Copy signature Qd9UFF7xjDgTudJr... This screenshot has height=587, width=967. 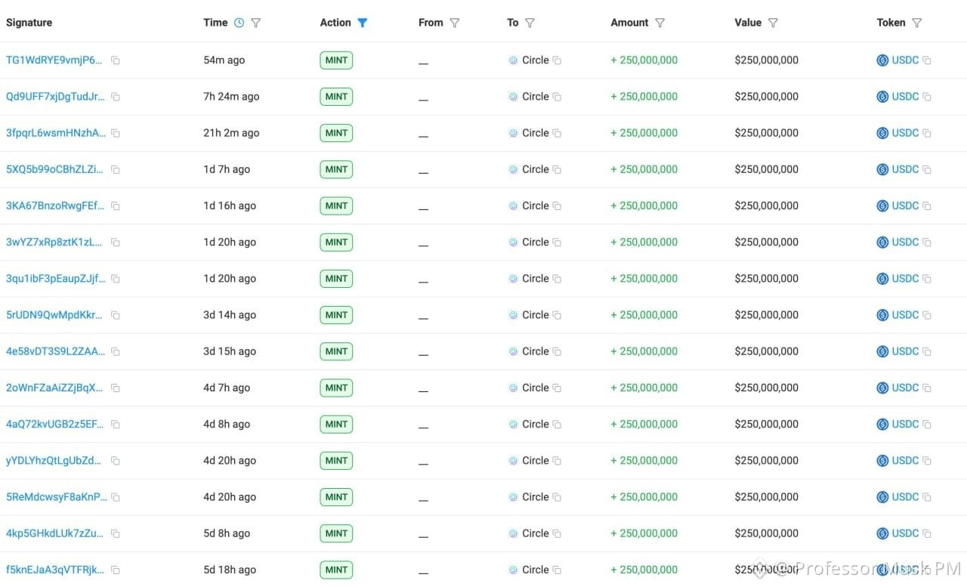116,97
